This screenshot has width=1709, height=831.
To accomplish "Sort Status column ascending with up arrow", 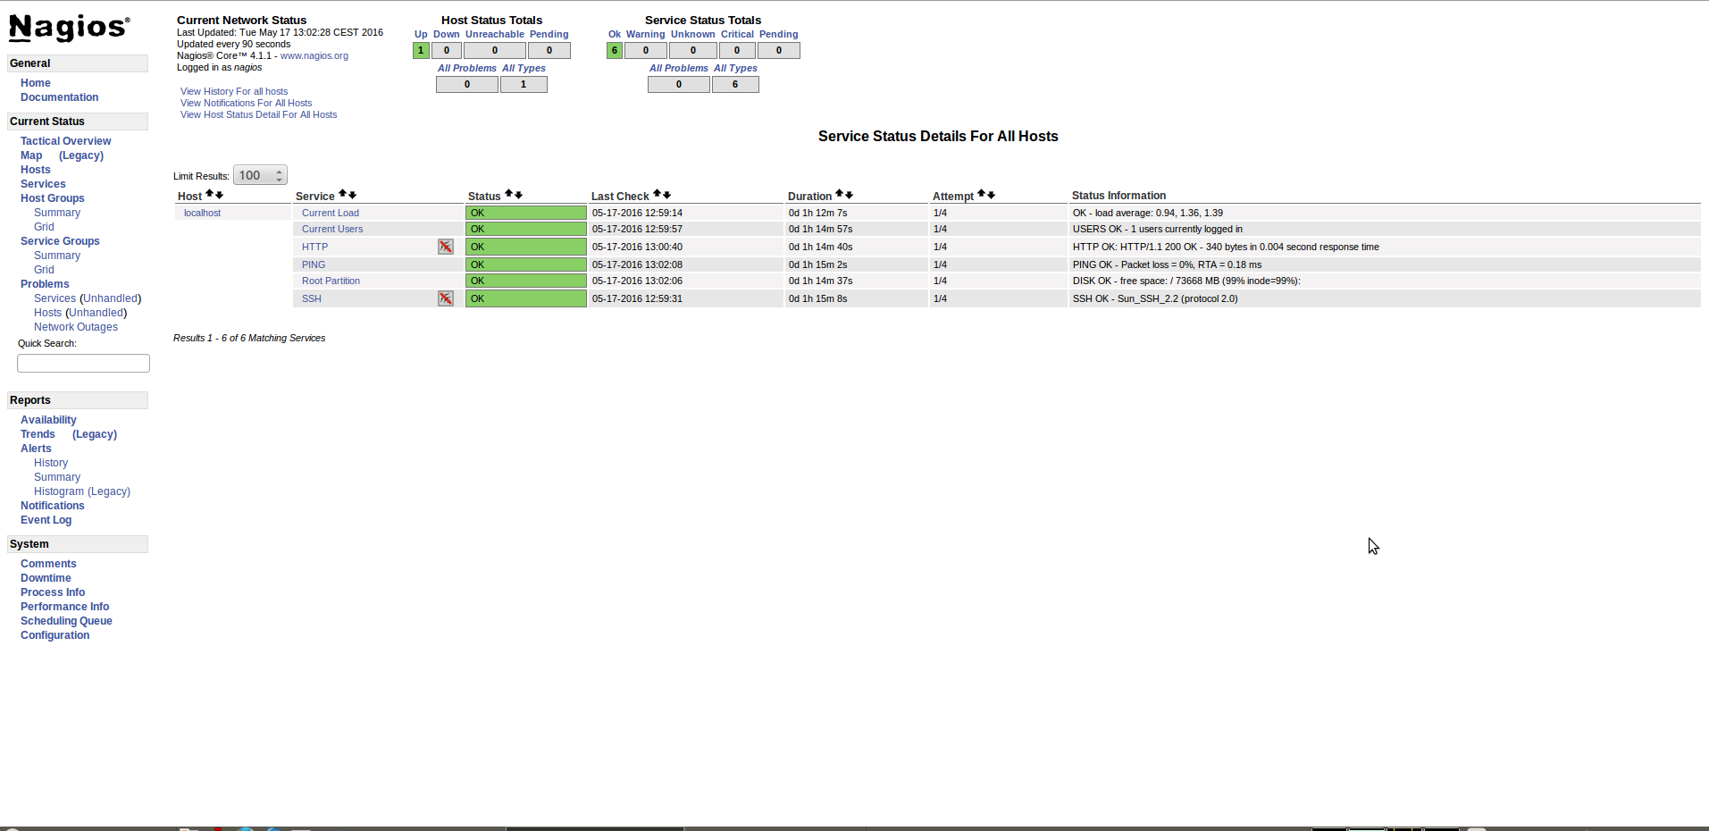I will coord(508,194).
